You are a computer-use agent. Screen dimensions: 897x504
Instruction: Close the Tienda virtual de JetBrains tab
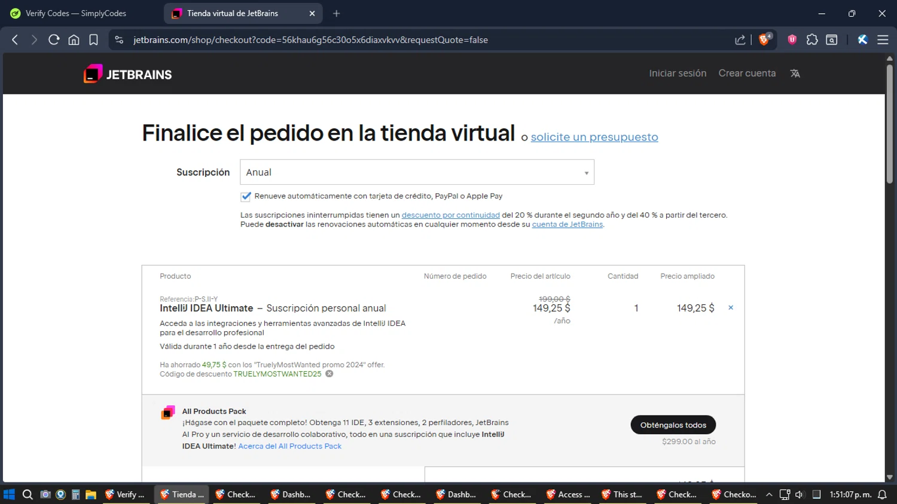click(x=312, y=13)
